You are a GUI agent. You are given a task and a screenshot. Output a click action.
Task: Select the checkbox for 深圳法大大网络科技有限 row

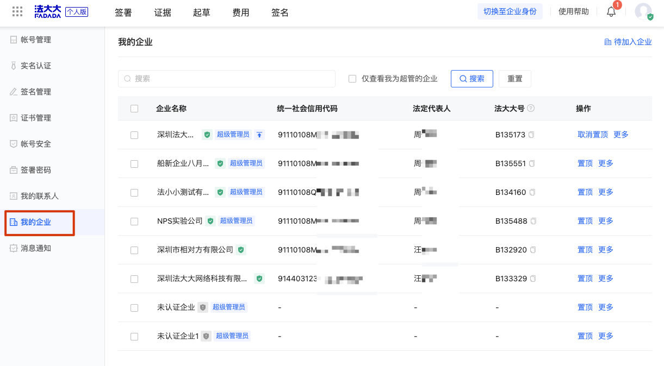pos(134,279)
